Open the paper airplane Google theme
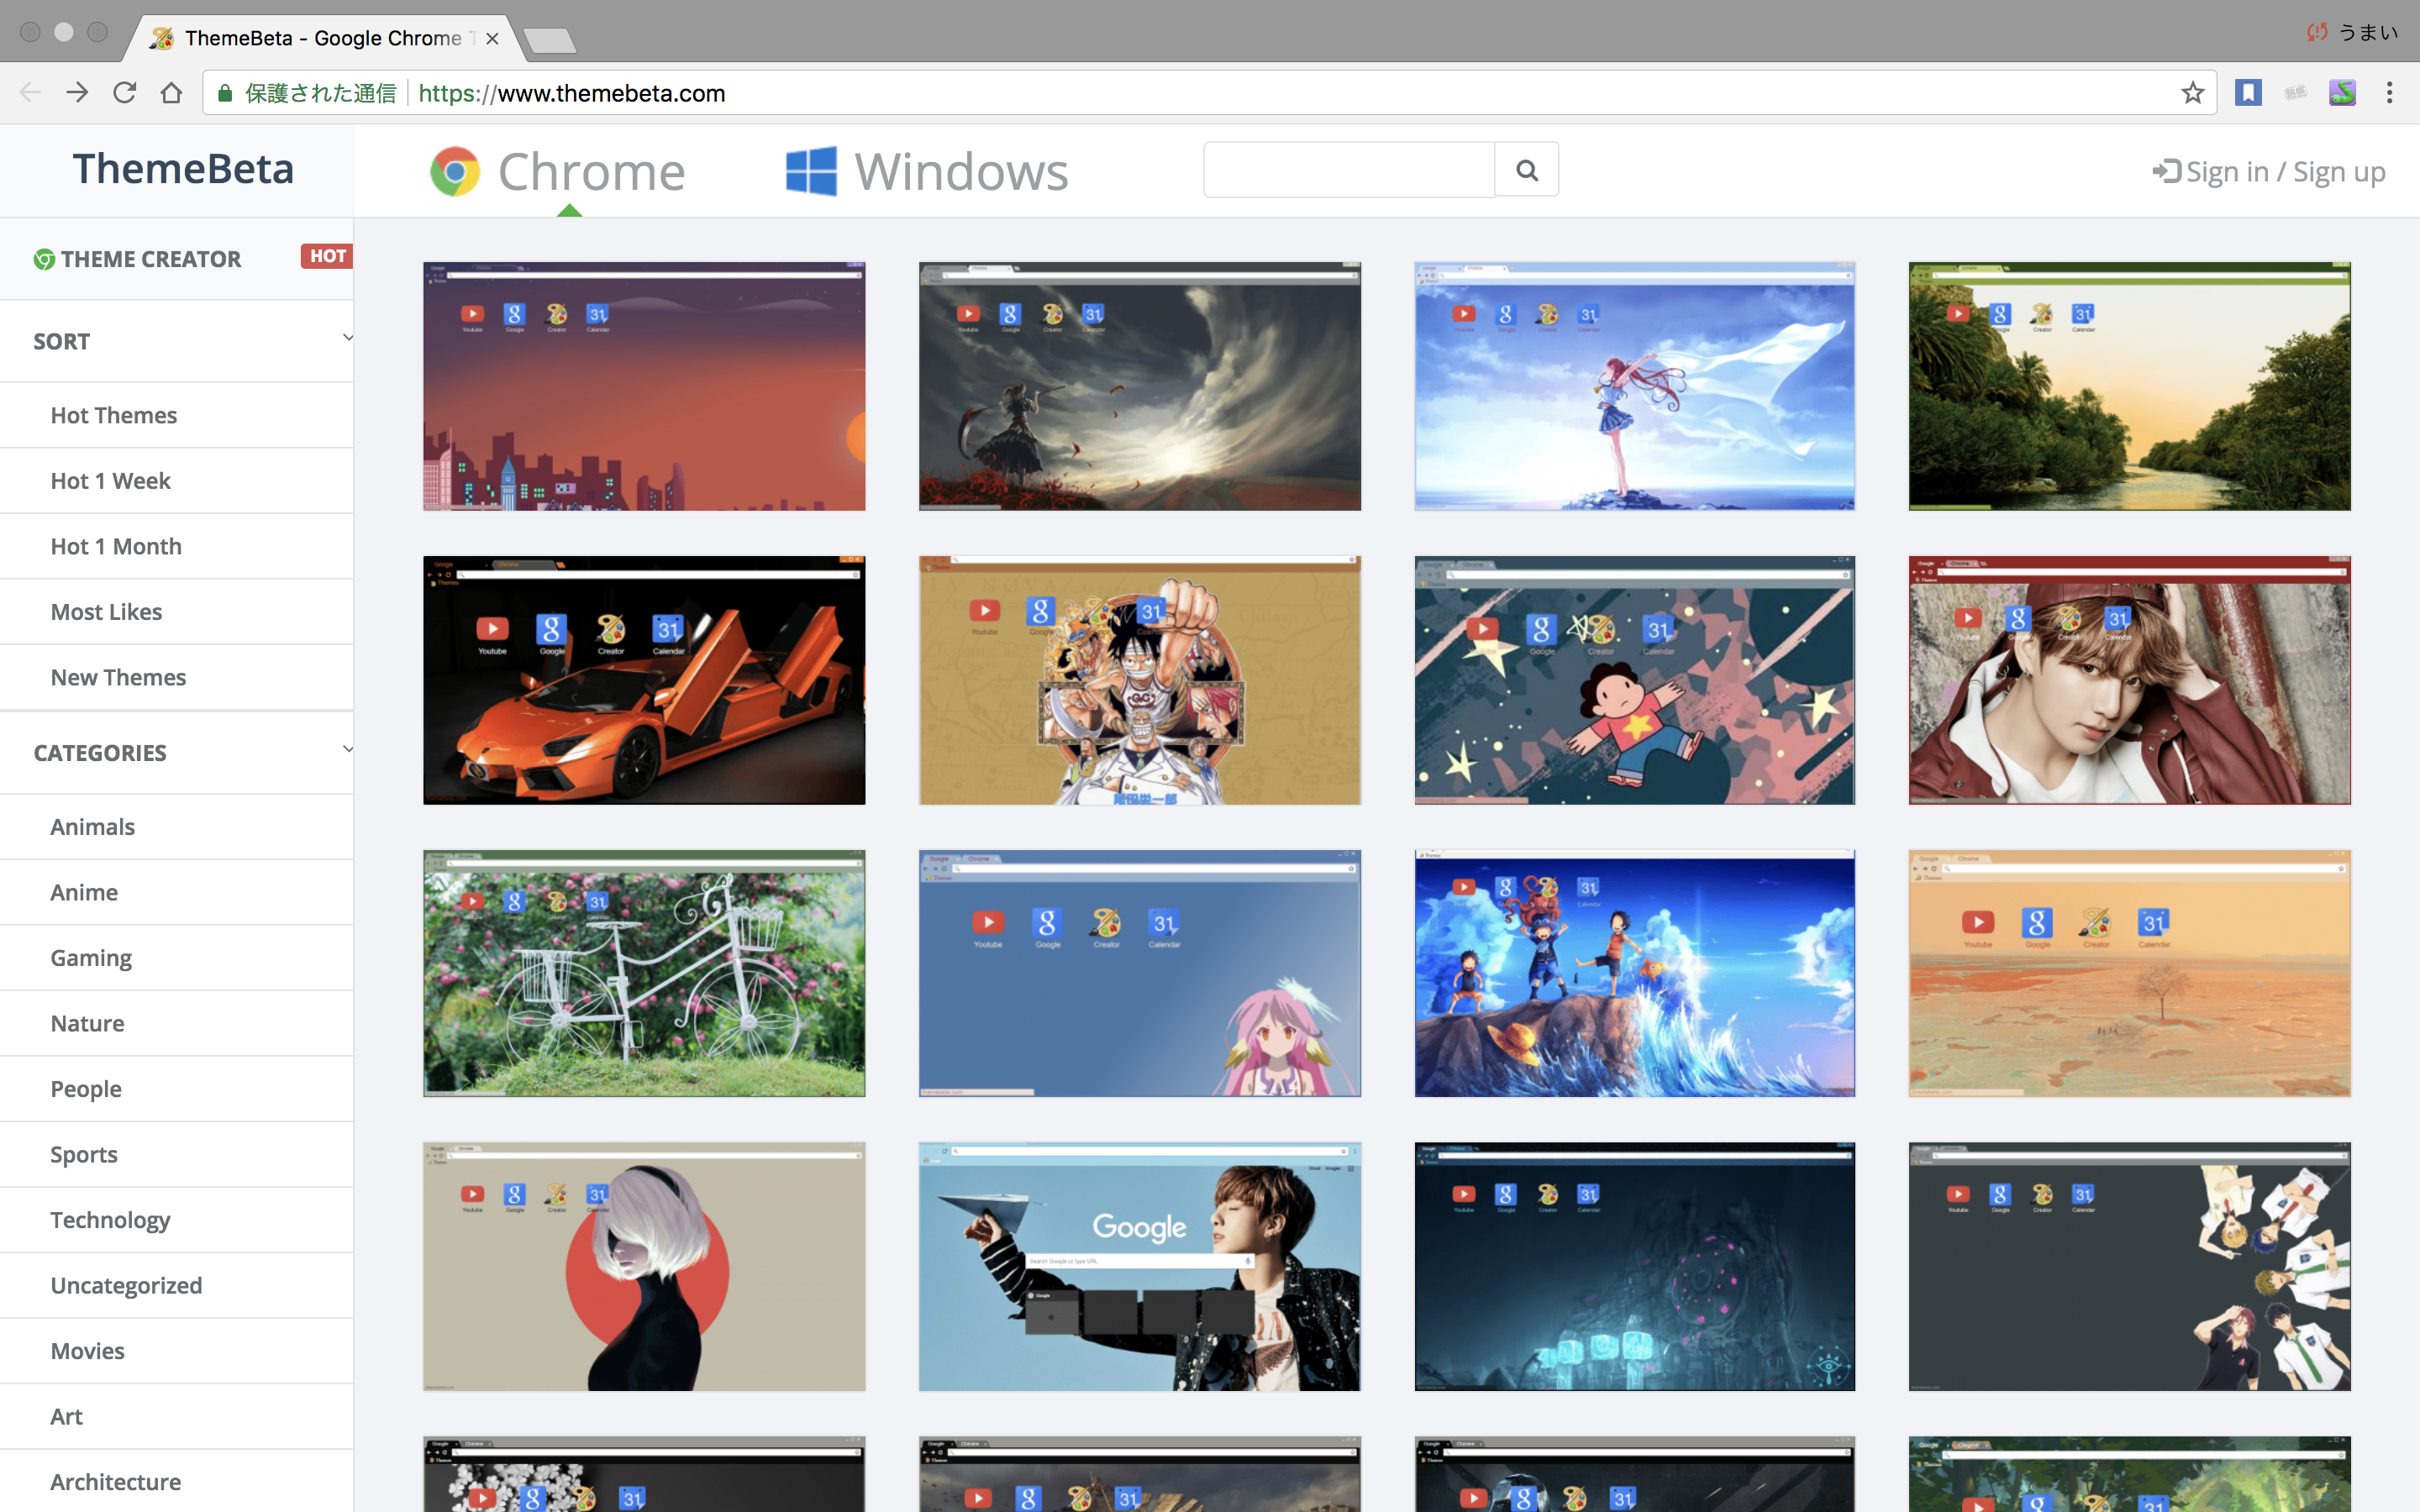This screenshot has height=1512, width=2420. click(1140, 1267)
